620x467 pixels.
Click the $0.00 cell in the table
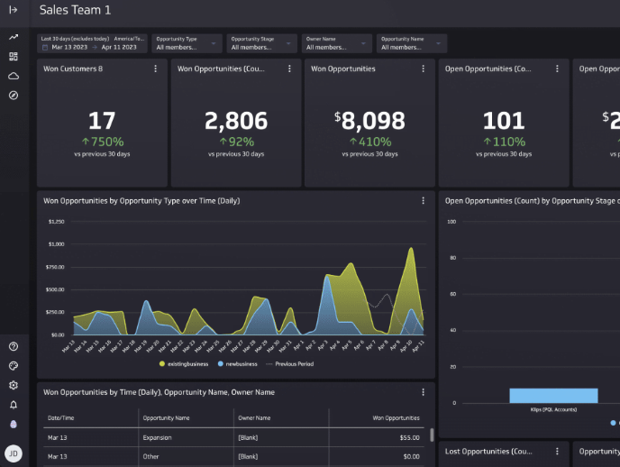pos(411,457)
